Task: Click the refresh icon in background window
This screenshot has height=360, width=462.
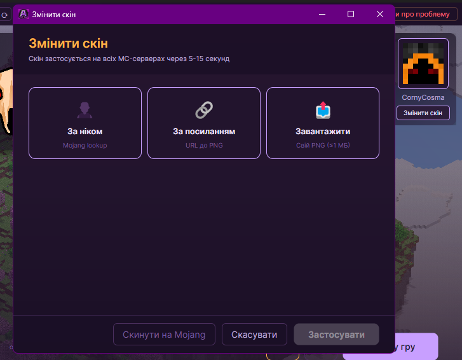Action: 4,15
